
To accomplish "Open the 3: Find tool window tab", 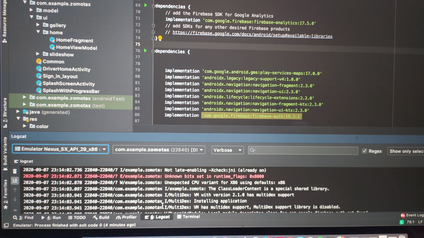I will pos(23,217).
